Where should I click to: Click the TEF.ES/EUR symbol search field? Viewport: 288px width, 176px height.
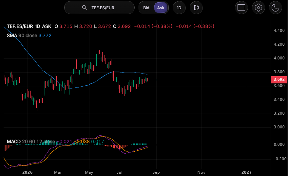click(x=99, y=8)
